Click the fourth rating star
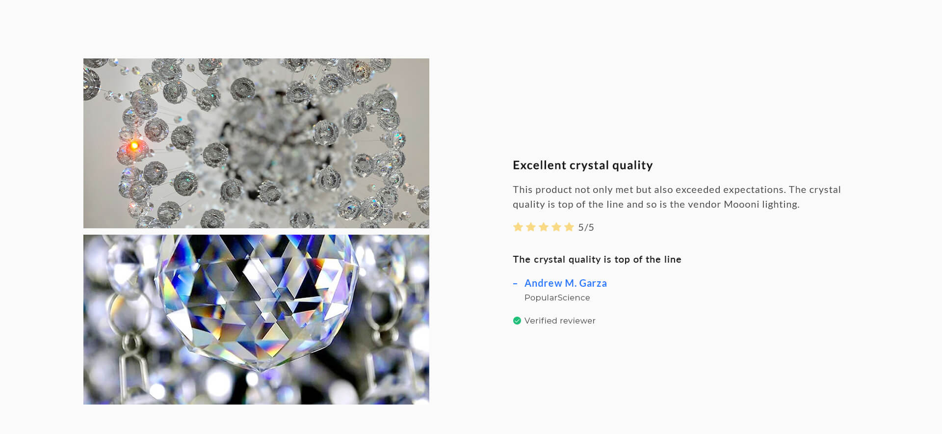The height and width of the screenshot is (434, 942). click(x=556, y=227)
